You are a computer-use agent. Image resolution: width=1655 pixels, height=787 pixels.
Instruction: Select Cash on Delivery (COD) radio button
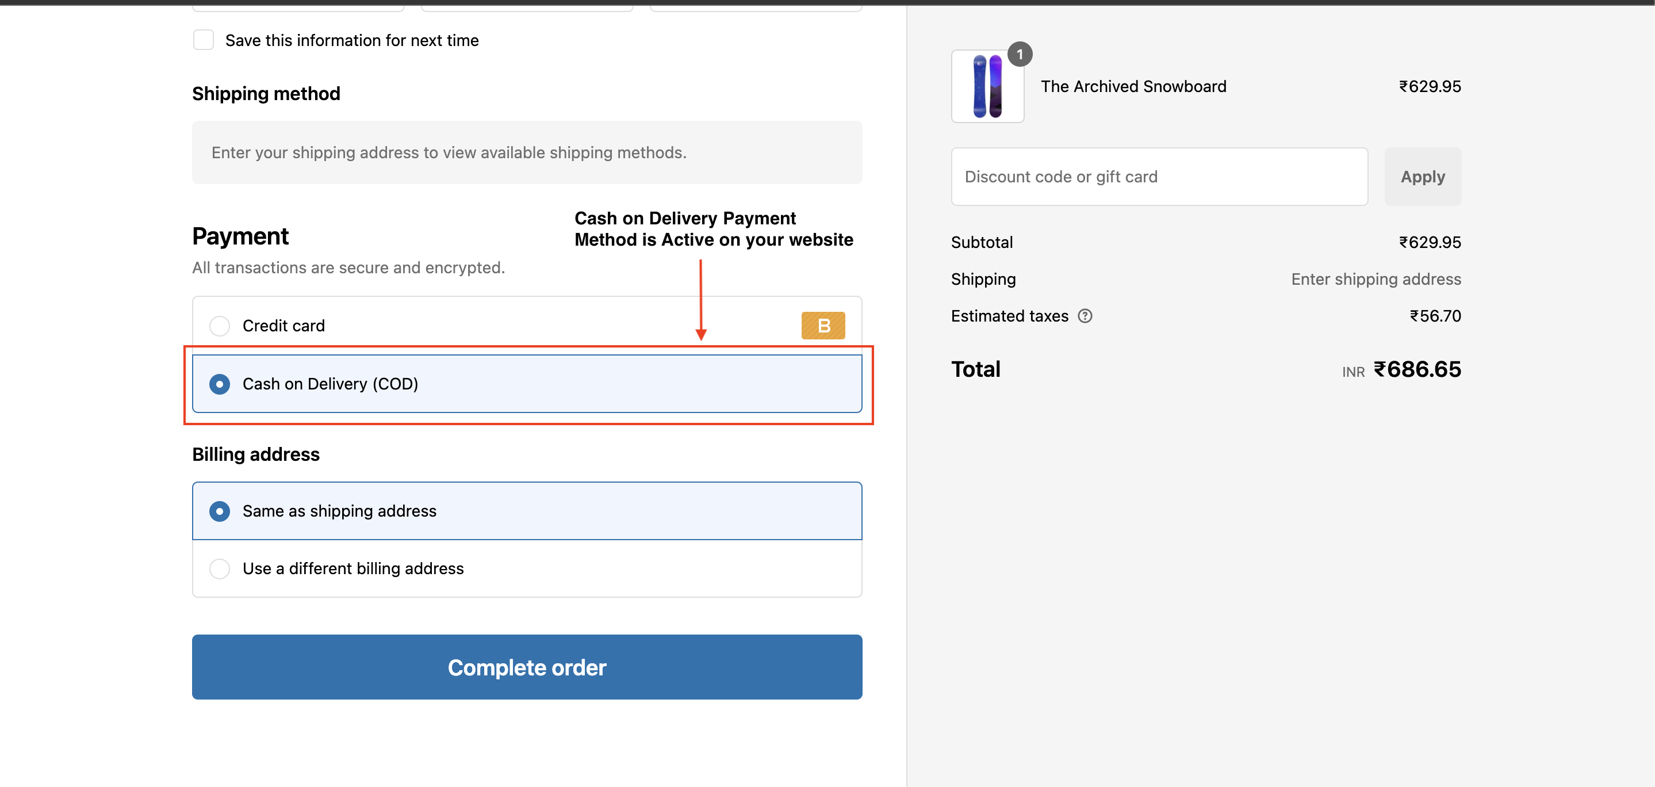pyautogui.click(x=220, y=384)
